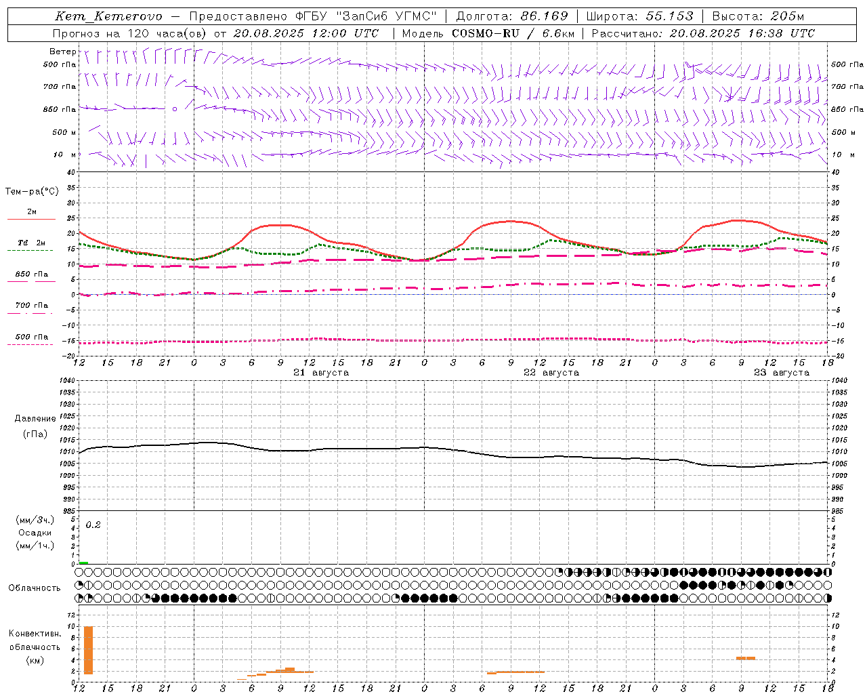Click the Kem_Kemerovo station title
867x694 pixels.
coord(108,16)
